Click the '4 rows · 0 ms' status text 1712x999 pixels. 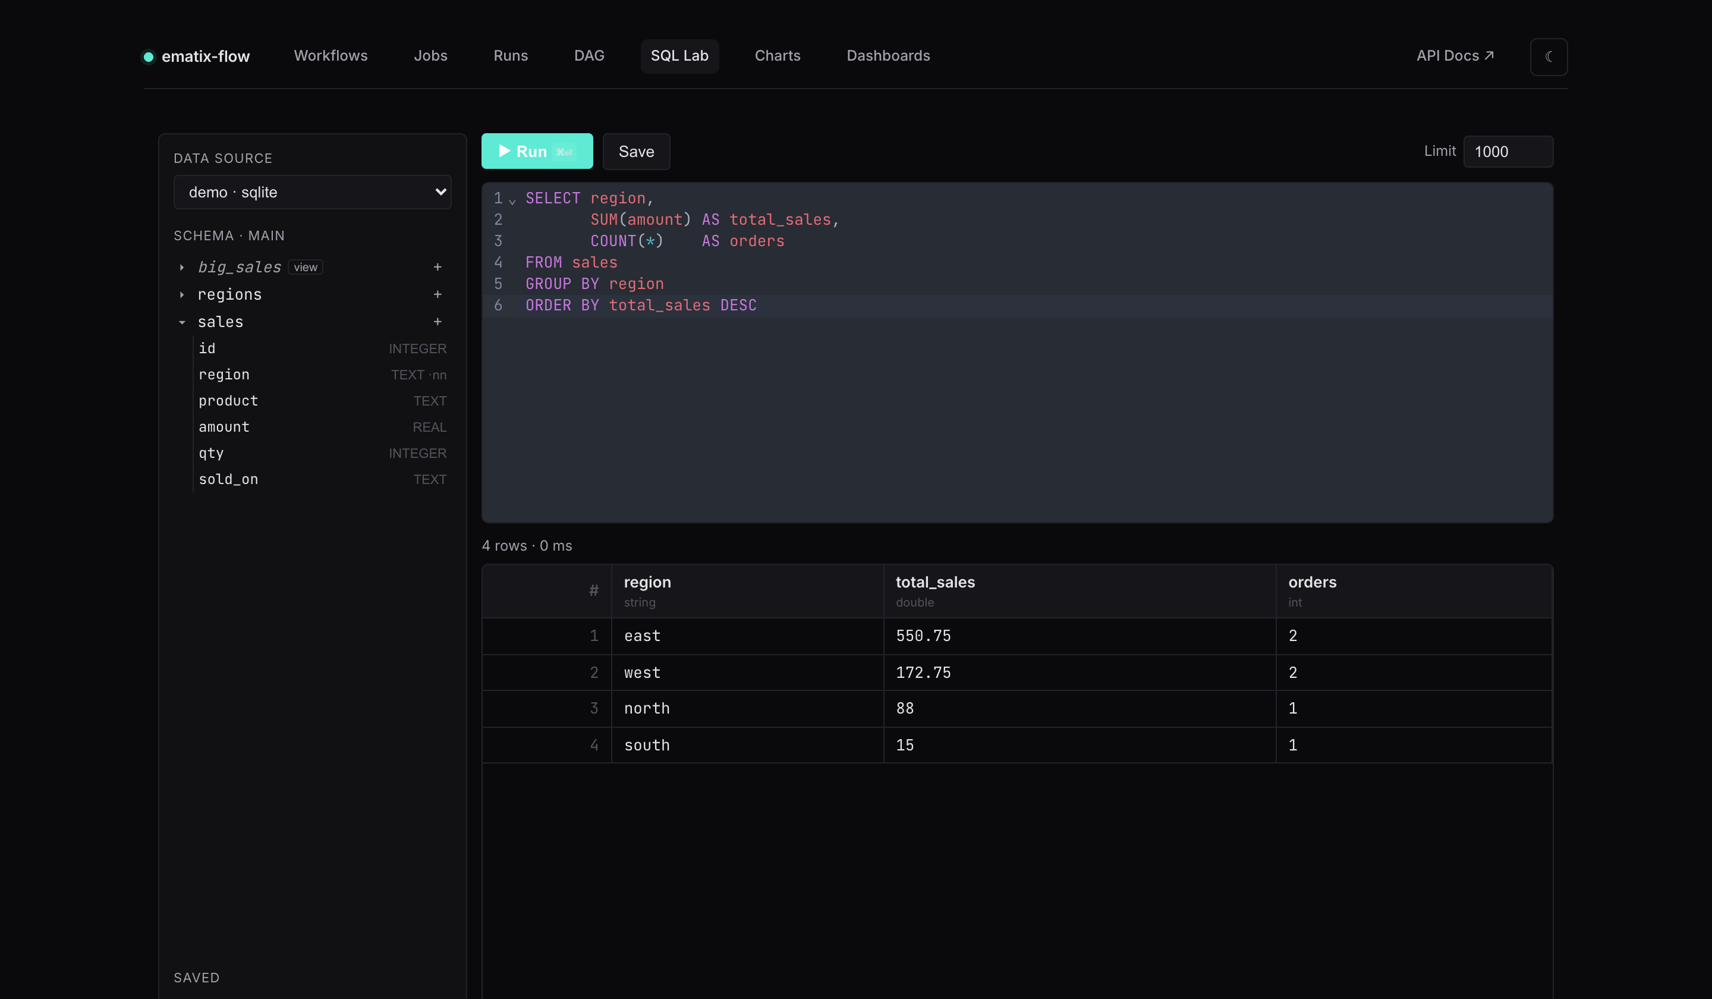pyautogui.click(x=527, y=546)
